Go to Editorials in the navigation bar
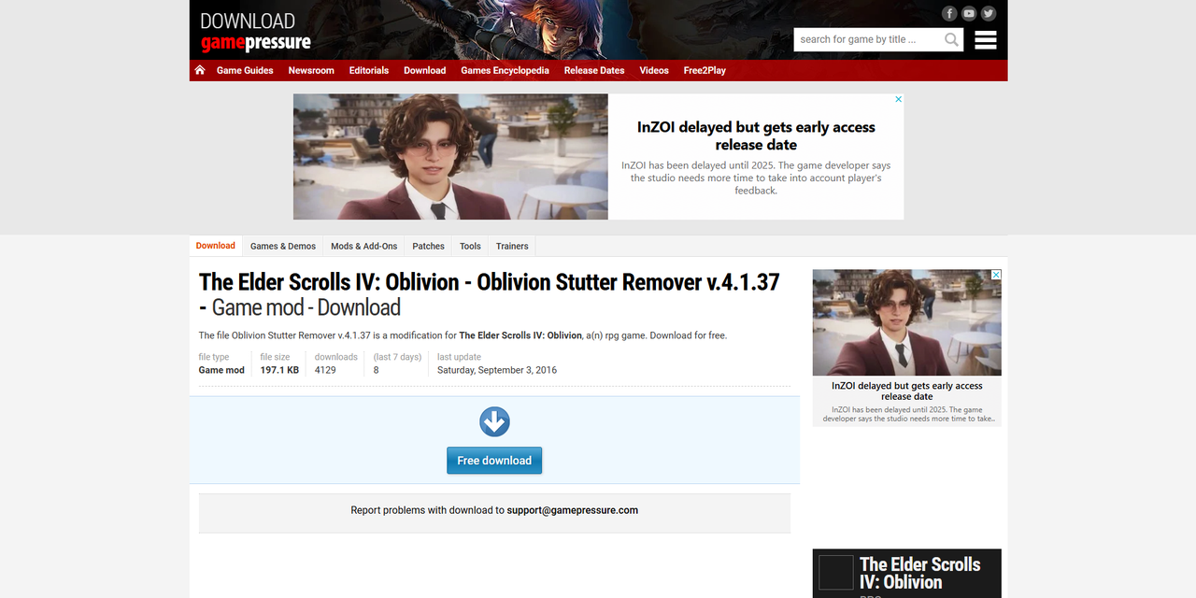The width and height of the screenshot is (1196, 598). click(x=369, y=70)
